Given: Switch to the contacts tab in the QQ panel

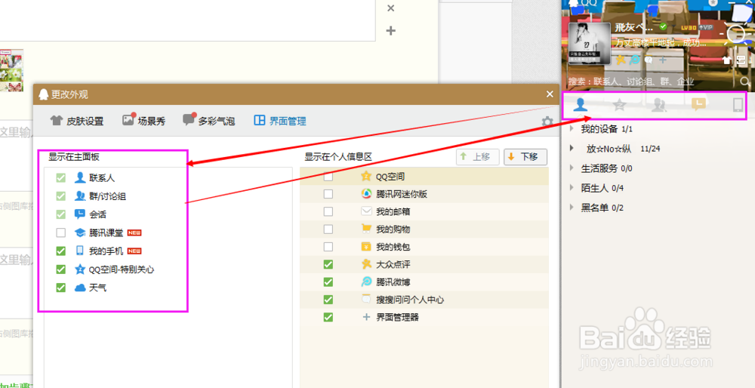Looking at the screenshot, I should [581, 104].
